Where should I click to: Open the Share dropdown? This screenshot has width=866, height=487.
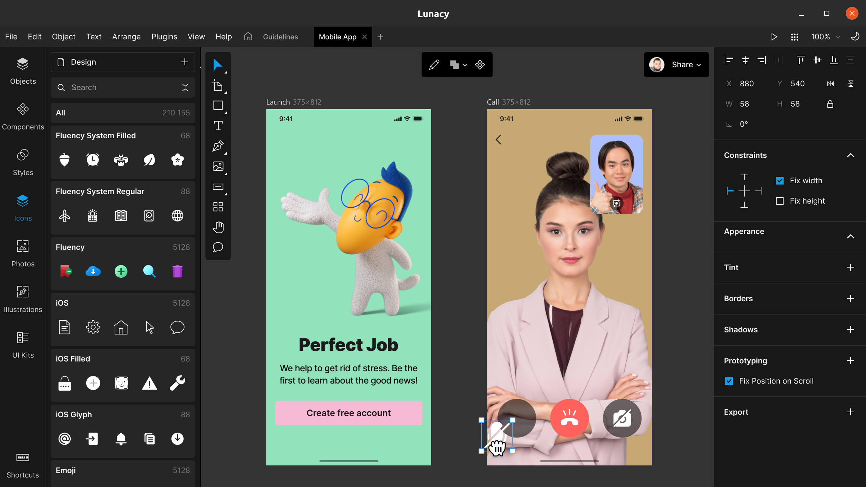click(686, 65)
